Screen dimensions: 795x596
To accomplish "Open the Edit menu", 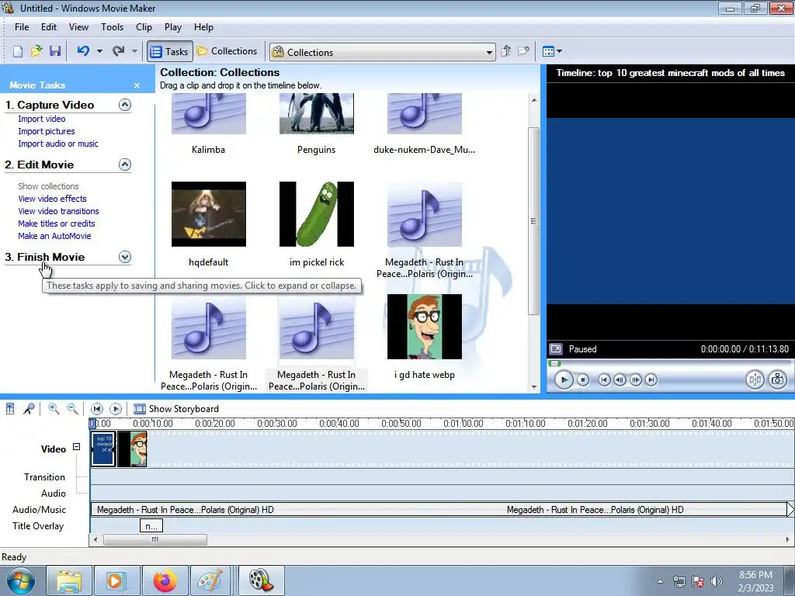I will 49,27.
